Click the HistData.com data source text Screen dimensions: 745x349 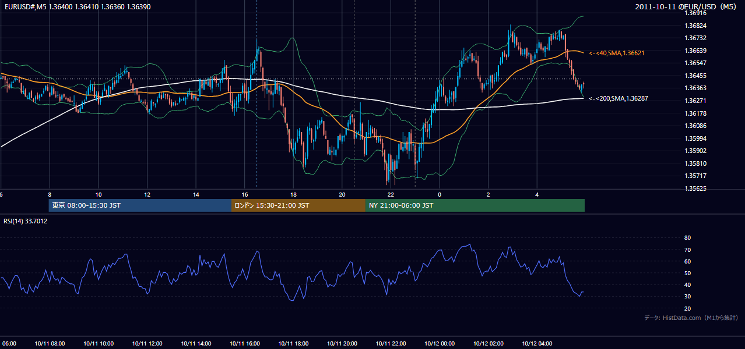click(691, 318)
